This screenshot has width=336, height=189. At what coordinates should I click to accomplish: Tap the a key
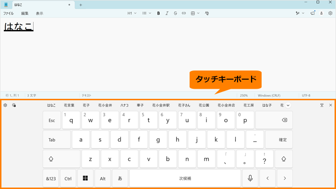point(81,140)
